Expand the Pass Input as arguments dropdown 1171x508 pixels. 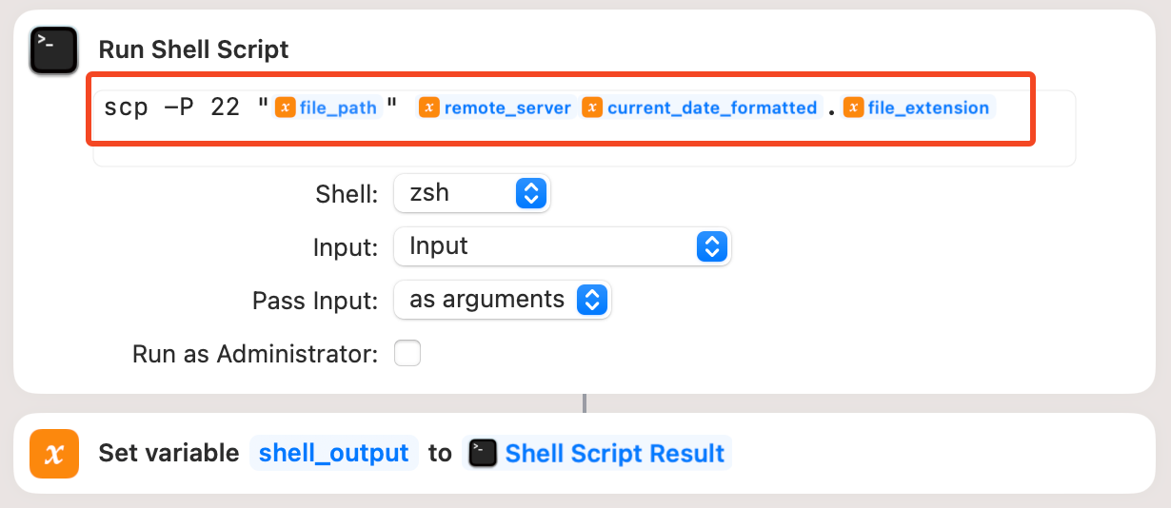coord(502,300)
